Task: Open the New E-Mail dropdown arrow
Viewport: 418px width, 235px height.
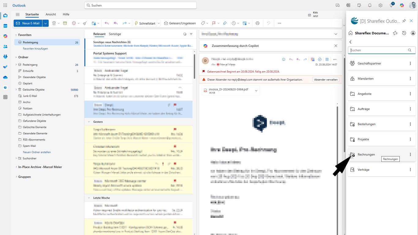Action: coord(45,23)
